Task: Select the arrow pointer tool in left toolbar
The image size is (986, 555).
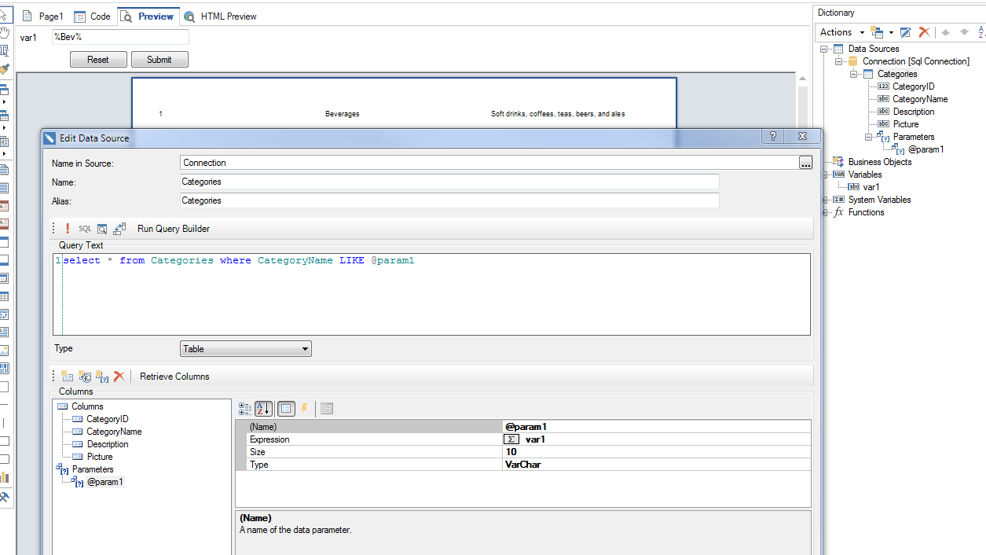Action: click(x=5, y=14)
